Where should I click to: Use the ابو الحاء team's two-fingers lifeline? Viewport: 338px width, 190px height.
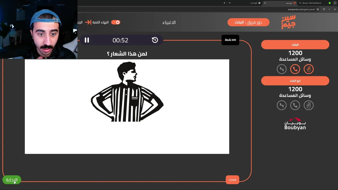coord(308,105)
